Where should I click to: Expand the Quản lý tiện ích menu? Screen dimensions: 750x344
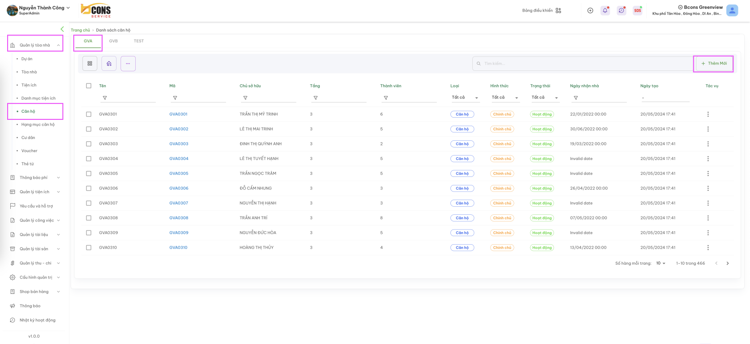click(x=35, y=192)
